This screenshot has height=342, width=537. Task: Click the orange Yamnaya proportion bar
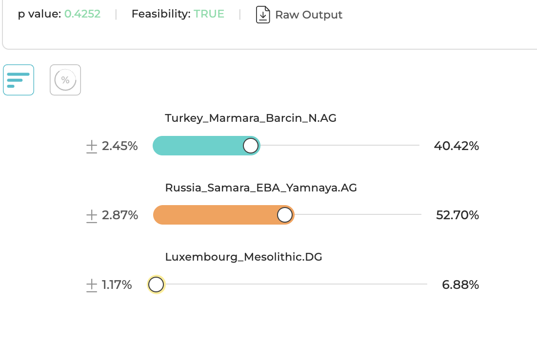(x=215, y=215)
